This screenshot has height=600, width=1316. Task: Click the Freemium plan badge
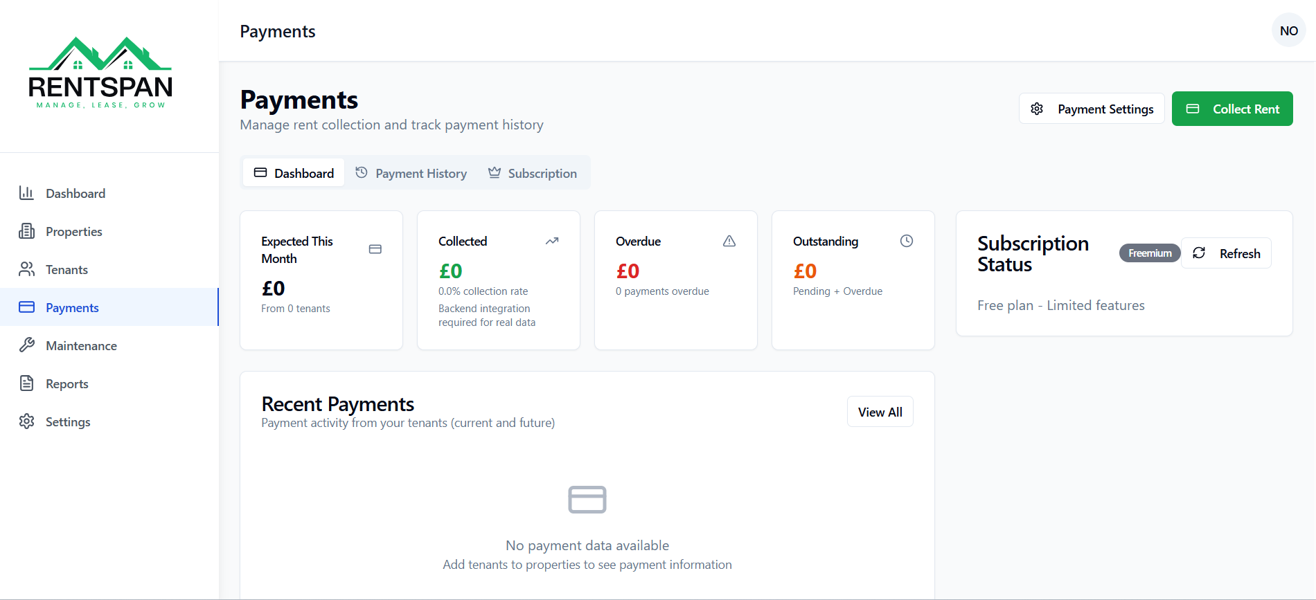pos(1150,253)
